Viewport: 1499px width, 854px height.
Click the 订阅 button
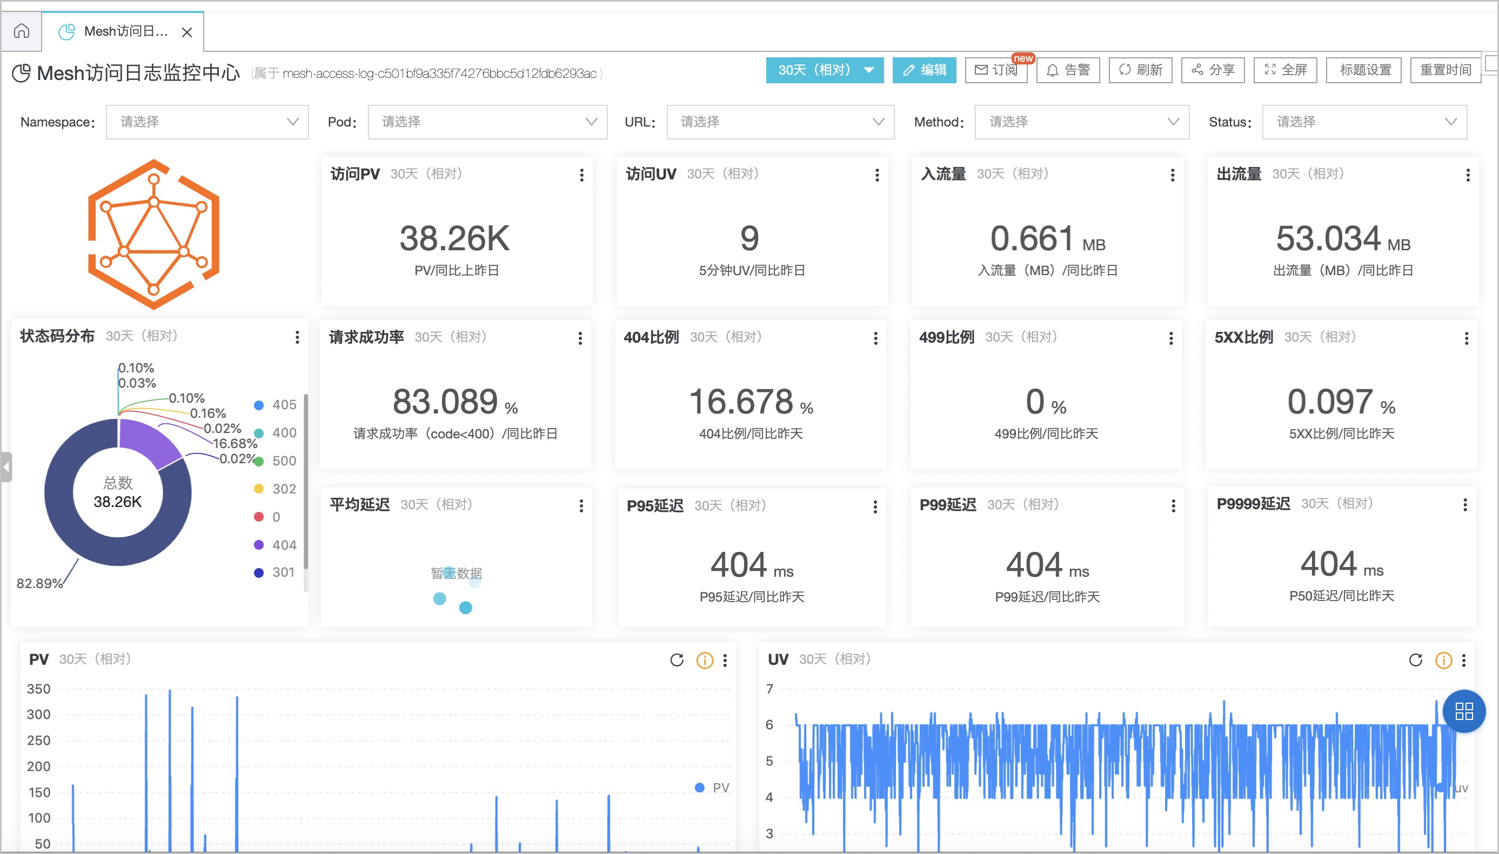pos(996,70)
